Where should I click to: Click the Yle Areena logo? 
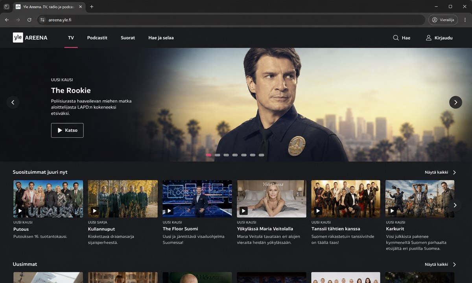[30, 38]
